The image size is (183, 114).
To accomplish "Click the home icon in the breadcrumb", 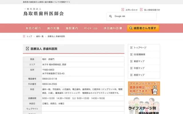I will tap(24, 36).
